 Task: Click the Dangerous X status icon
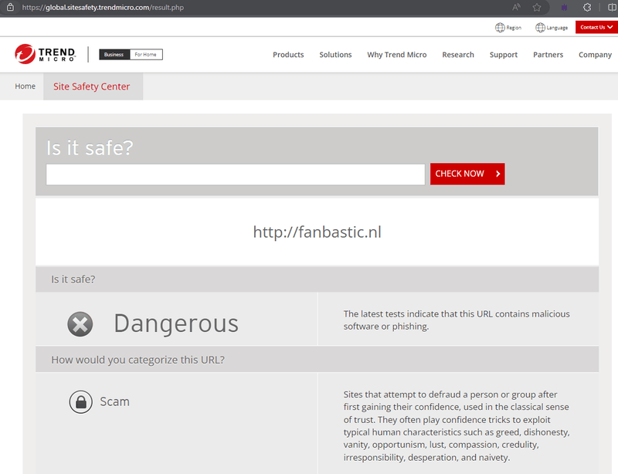click(80, 324)
